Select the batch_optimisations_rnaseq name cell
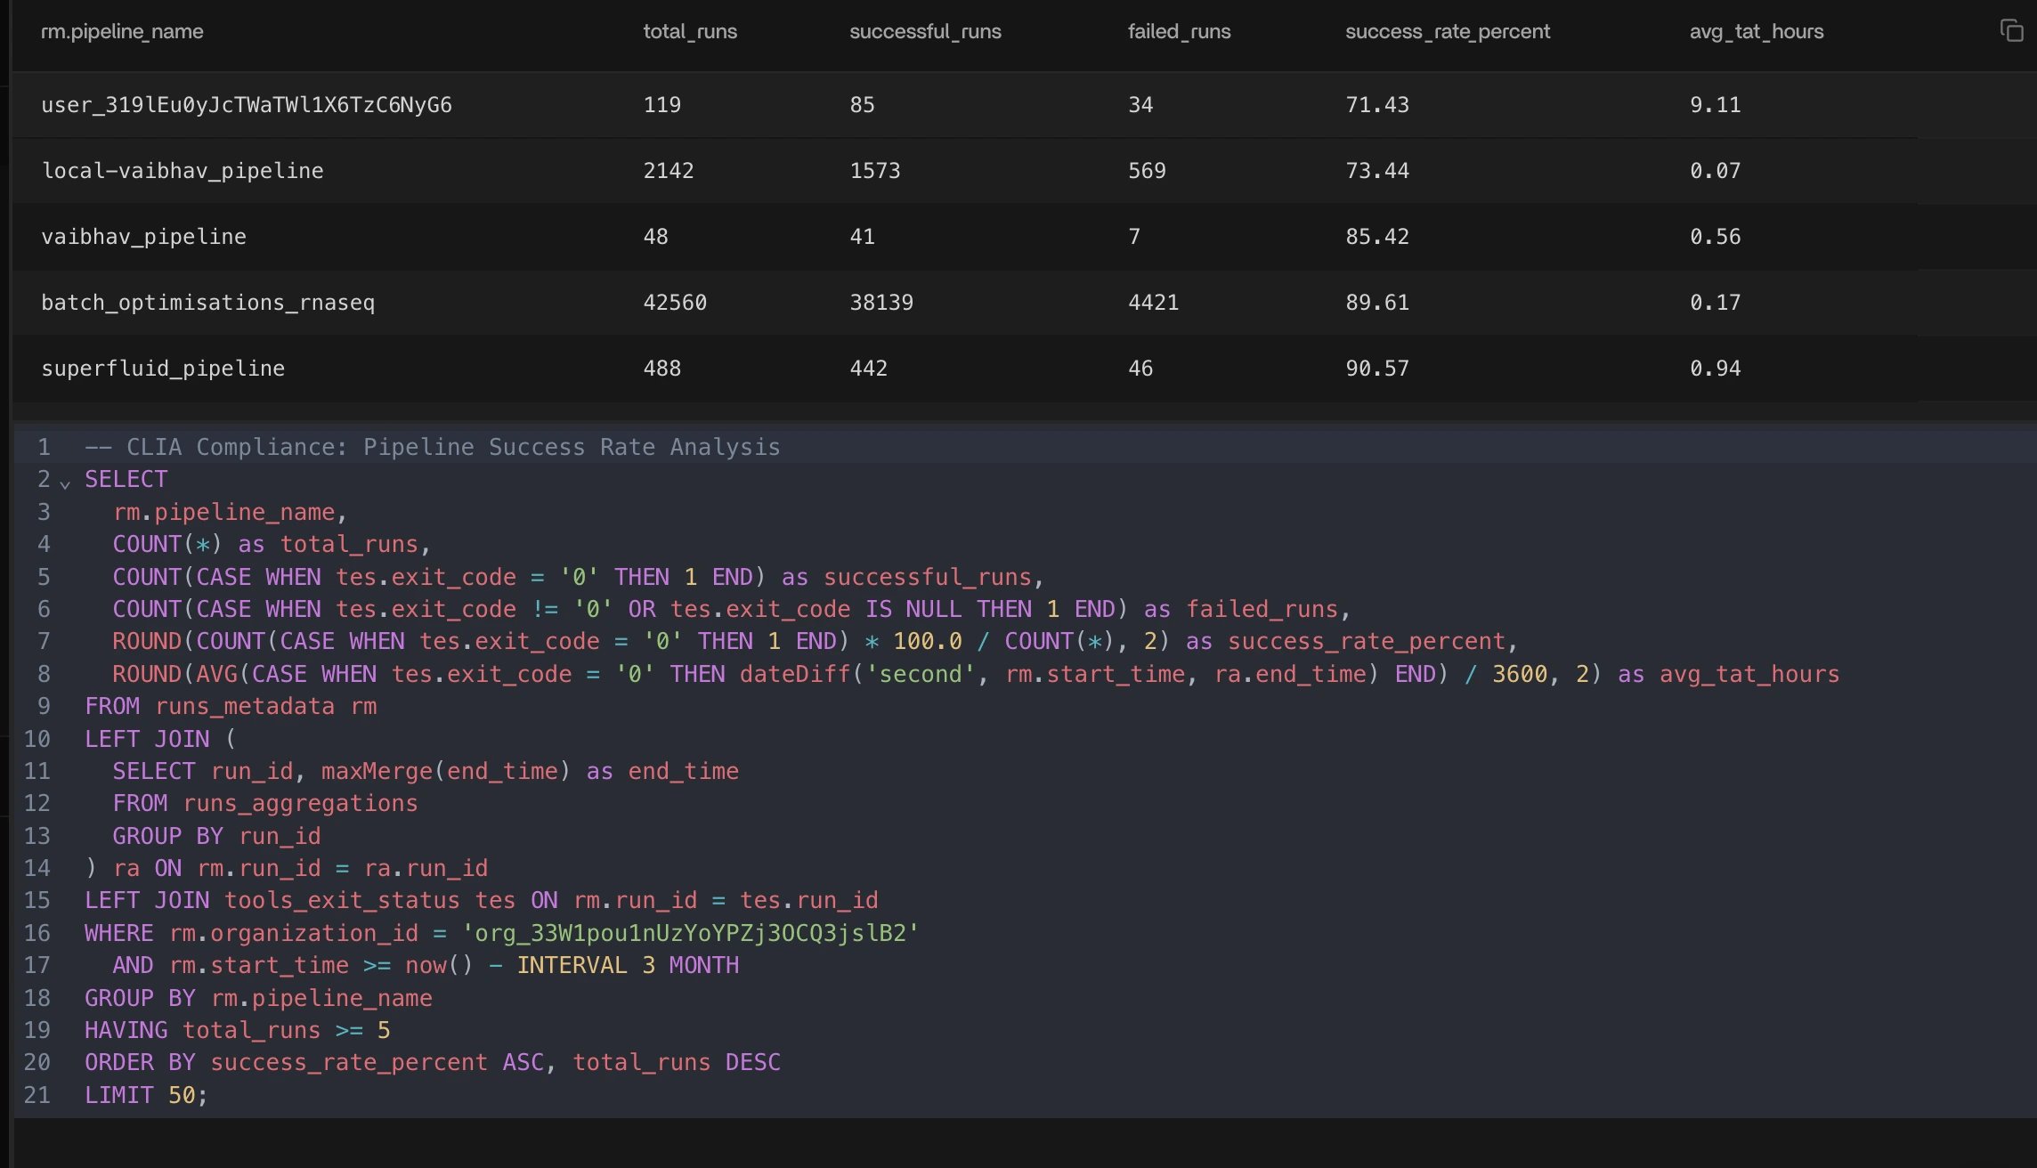The image size is (2037, 1168). coord(207,303)
